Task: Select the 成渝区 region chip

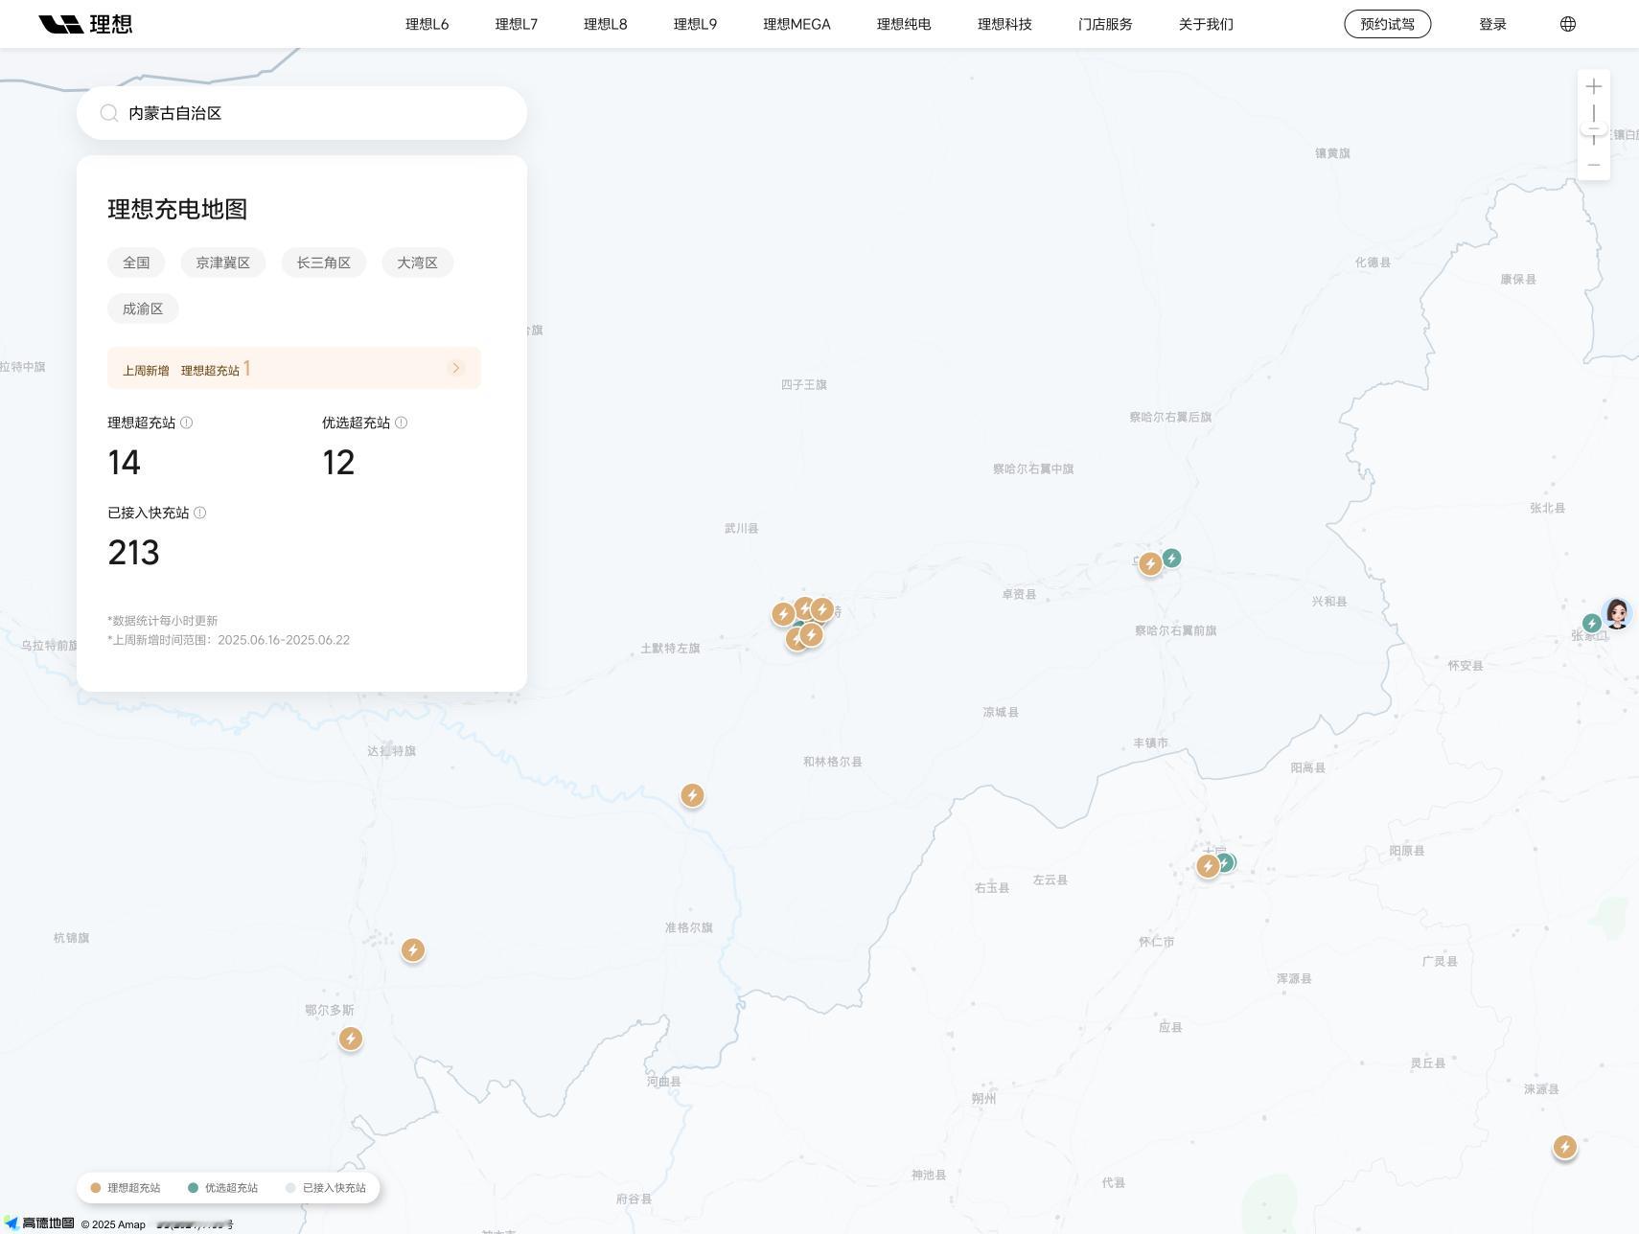Action: (143, 308)
